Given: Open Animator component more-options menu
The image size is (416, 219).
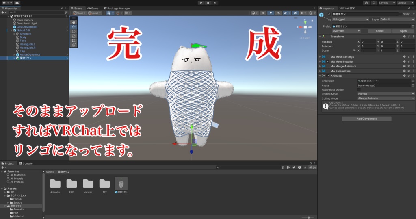Looking at the screenshot, I should click(413, 76).
